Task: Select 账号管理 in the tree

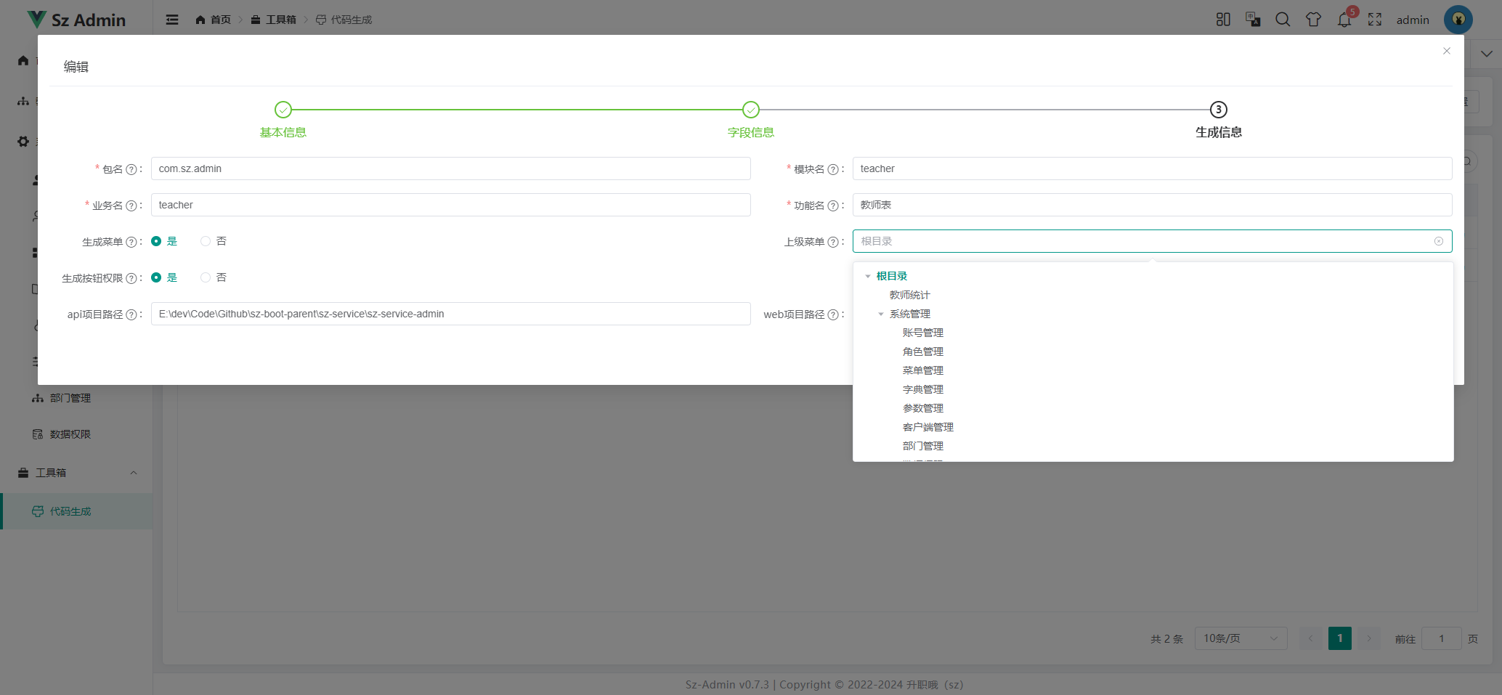Action: click(x=923, y=333)
